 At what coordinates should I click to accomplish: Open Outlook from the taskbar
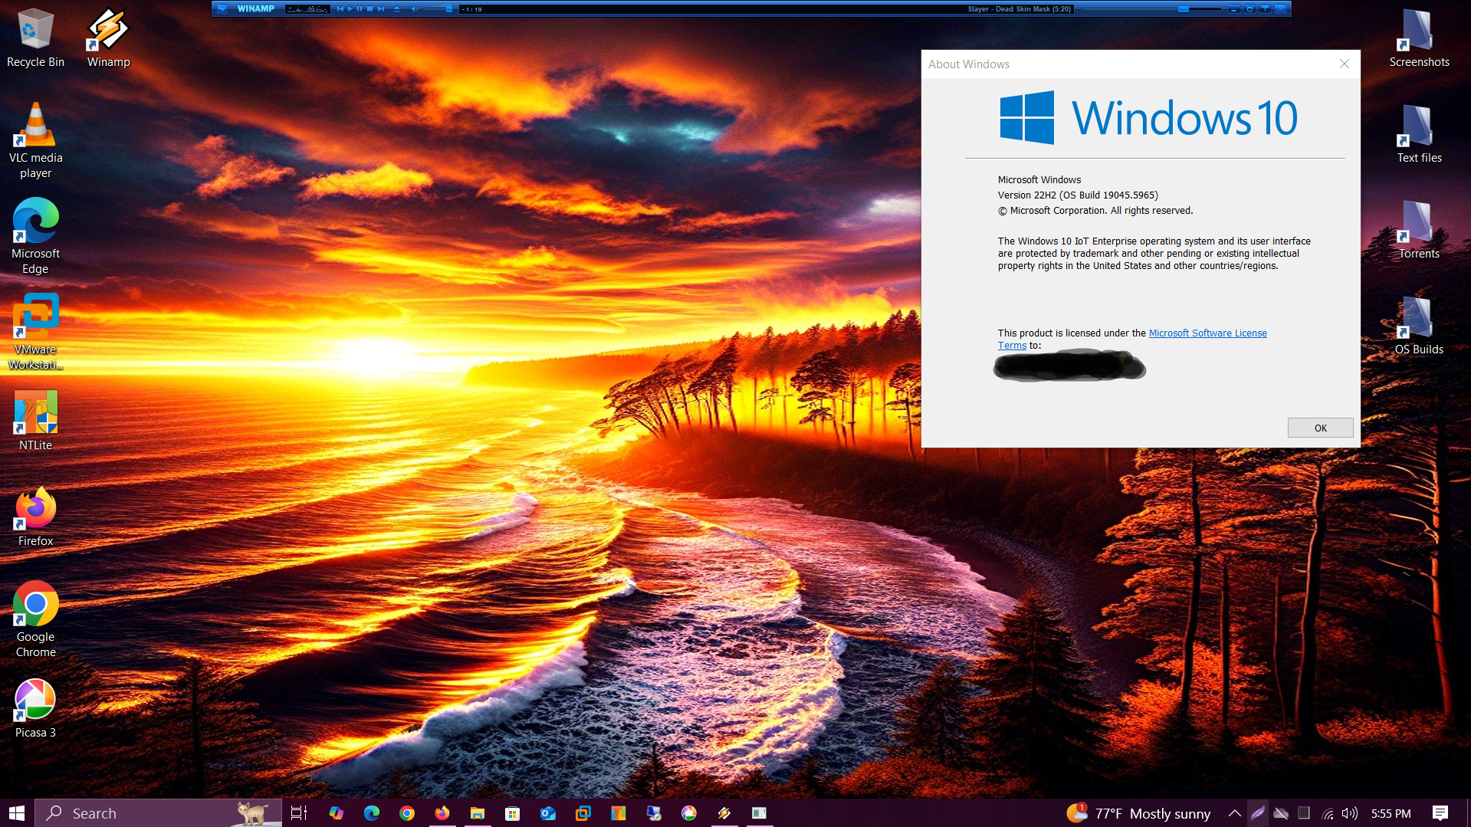548,813
